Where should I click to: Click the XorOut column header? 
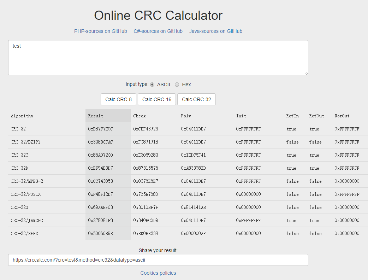pos(342,116)
